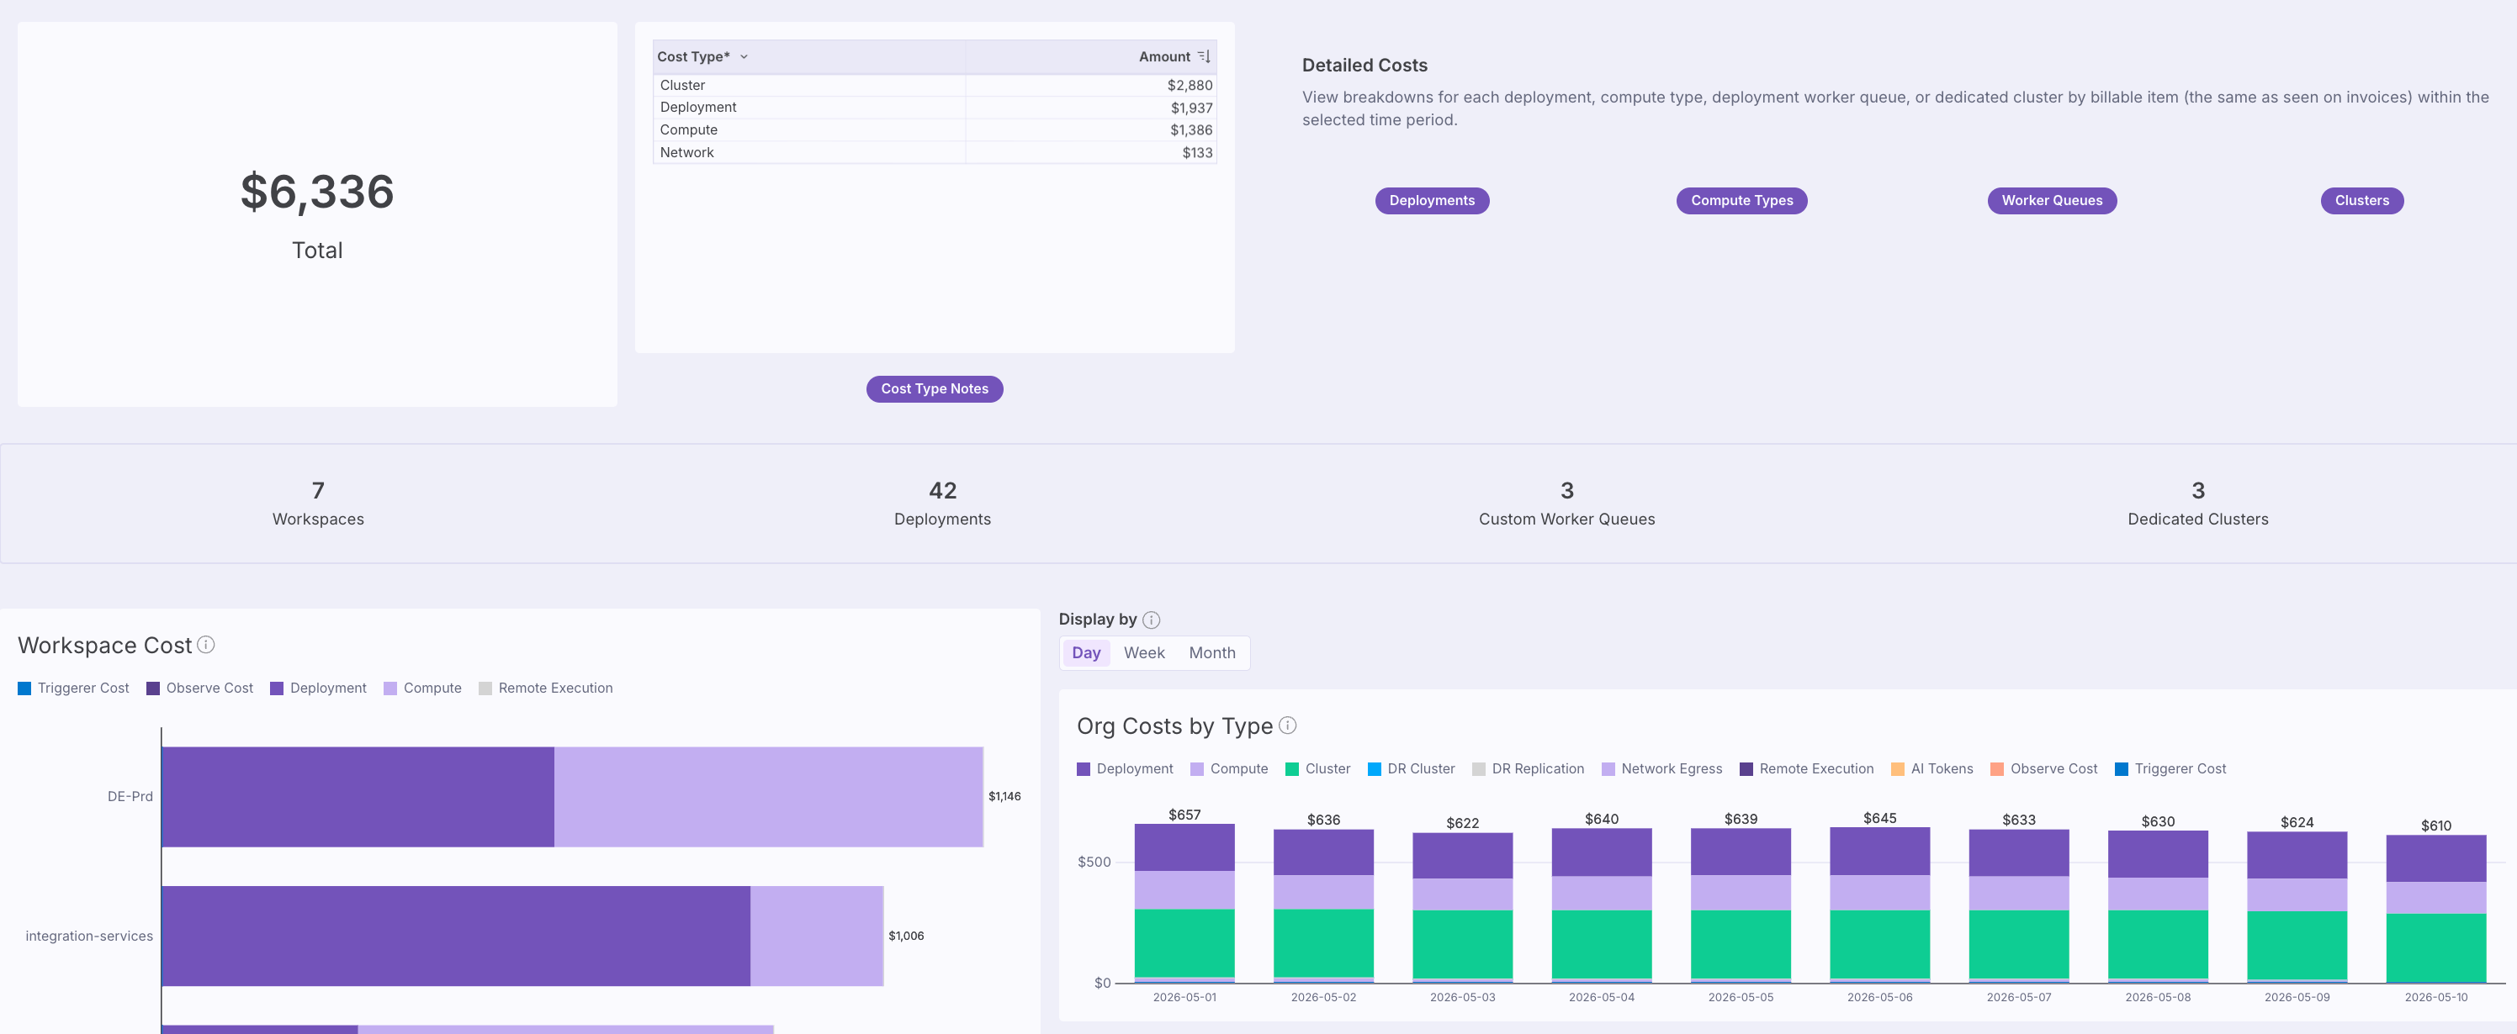Image resolution: width=2517 pixels, height=1034 pixels.
Task: Click the integration-services deployment bar segment
Action: (456, 936)
